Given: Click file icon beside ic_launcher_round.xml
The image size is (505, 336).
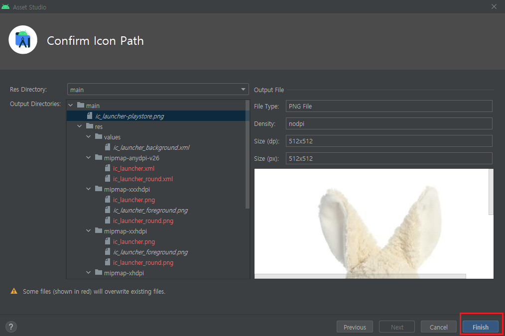Looking at the screenshot, I should click(x=108, y=179).
